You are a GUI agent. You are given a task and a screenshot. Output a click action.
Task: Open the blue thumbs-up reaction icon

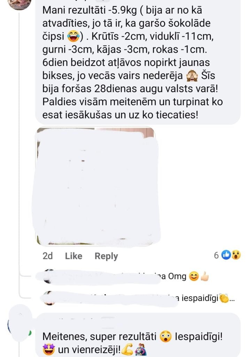click(x=226, y=255)
